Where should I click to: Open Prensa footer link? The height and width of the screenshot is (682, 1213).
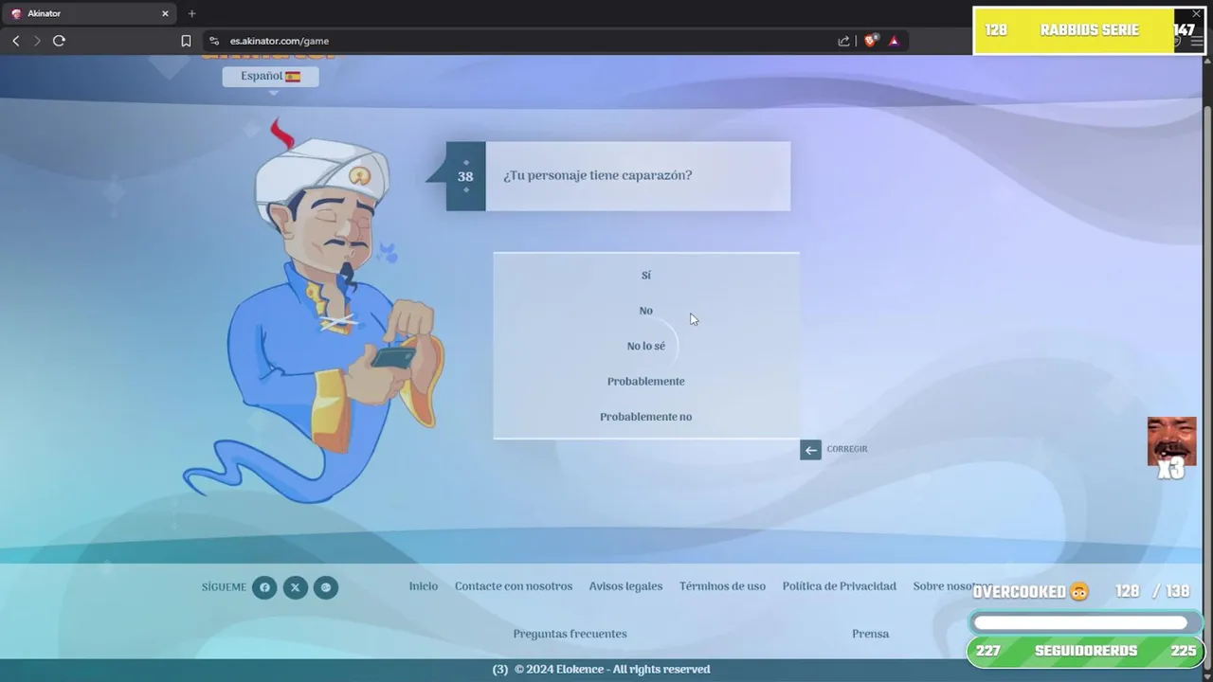[x=870, y=634]
